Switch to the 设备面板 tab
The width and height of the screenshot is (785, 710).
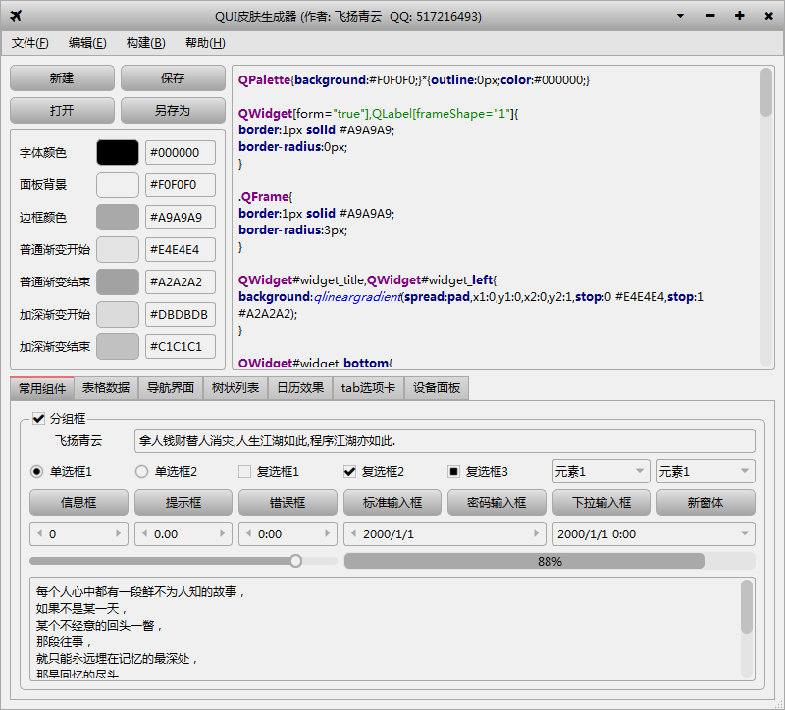tap(435, 387)
